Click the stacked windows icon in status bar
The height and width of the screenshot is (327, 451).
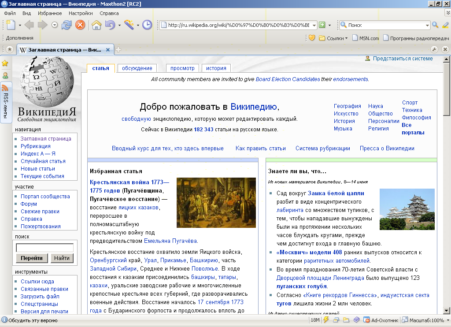[x=336, y=320]
